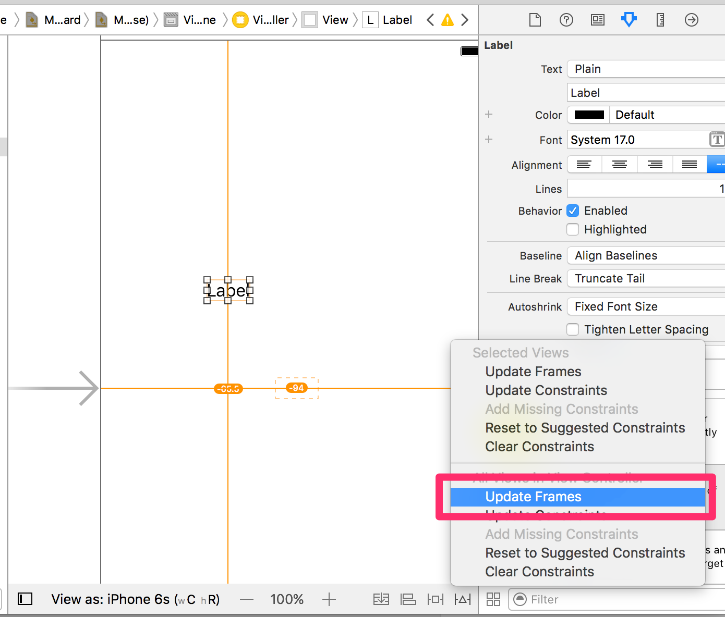Click the Label text input field

[x=646, y=93]
